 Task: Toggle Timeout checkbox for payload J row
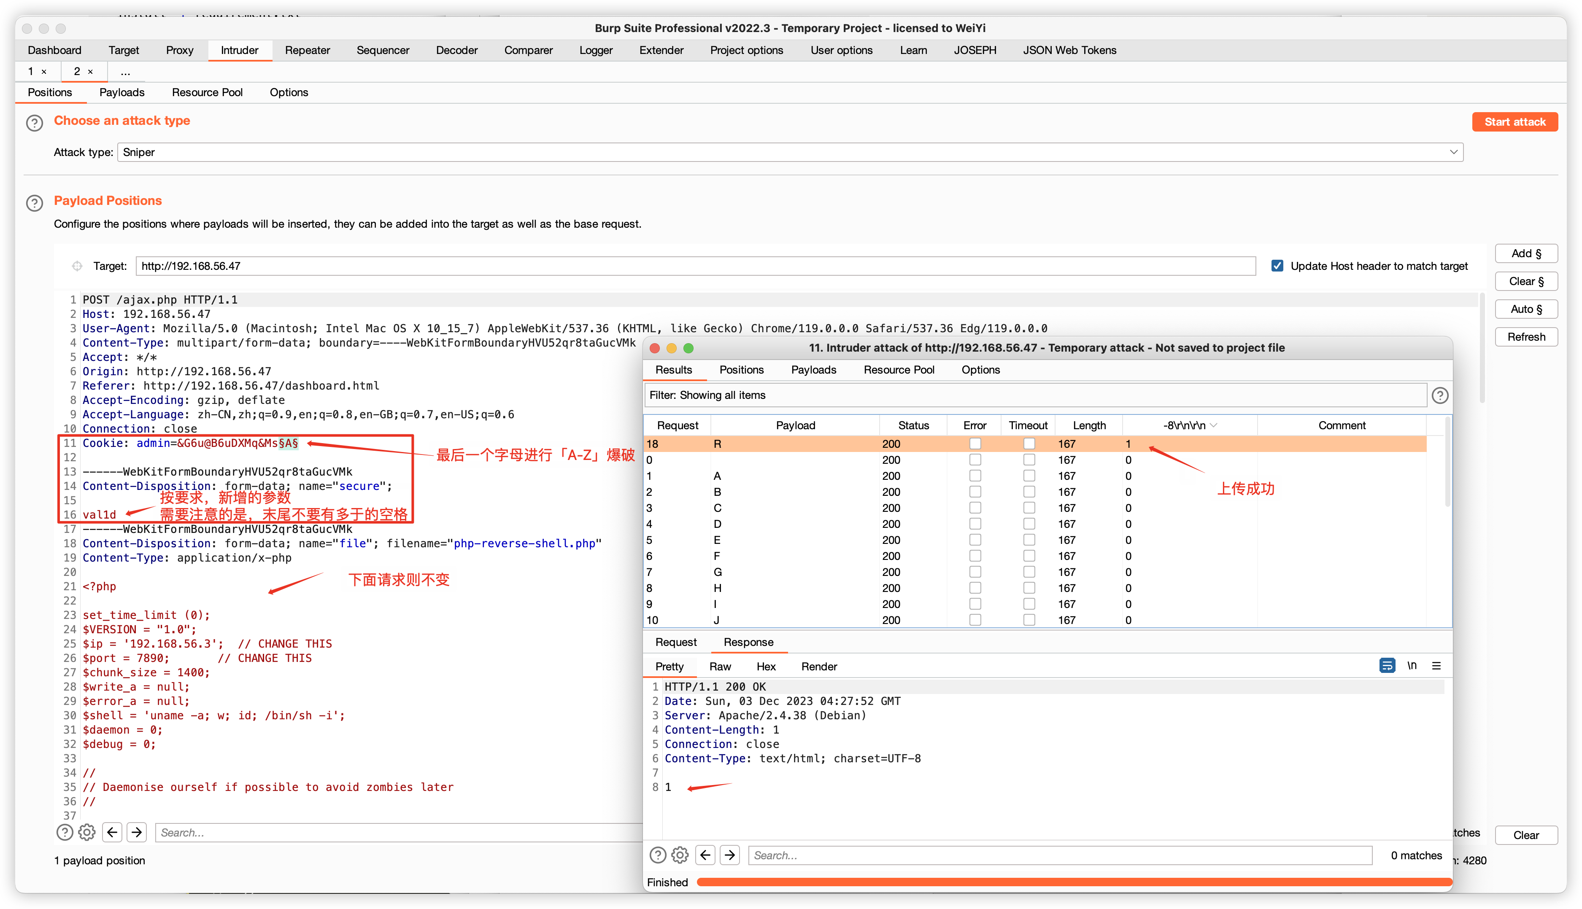1029,620
